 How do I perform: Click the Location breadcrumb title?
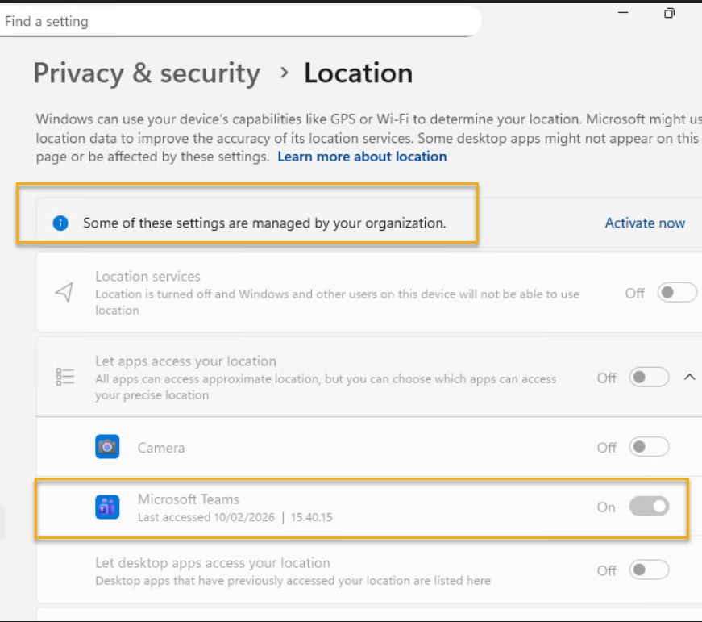(358, 73)
